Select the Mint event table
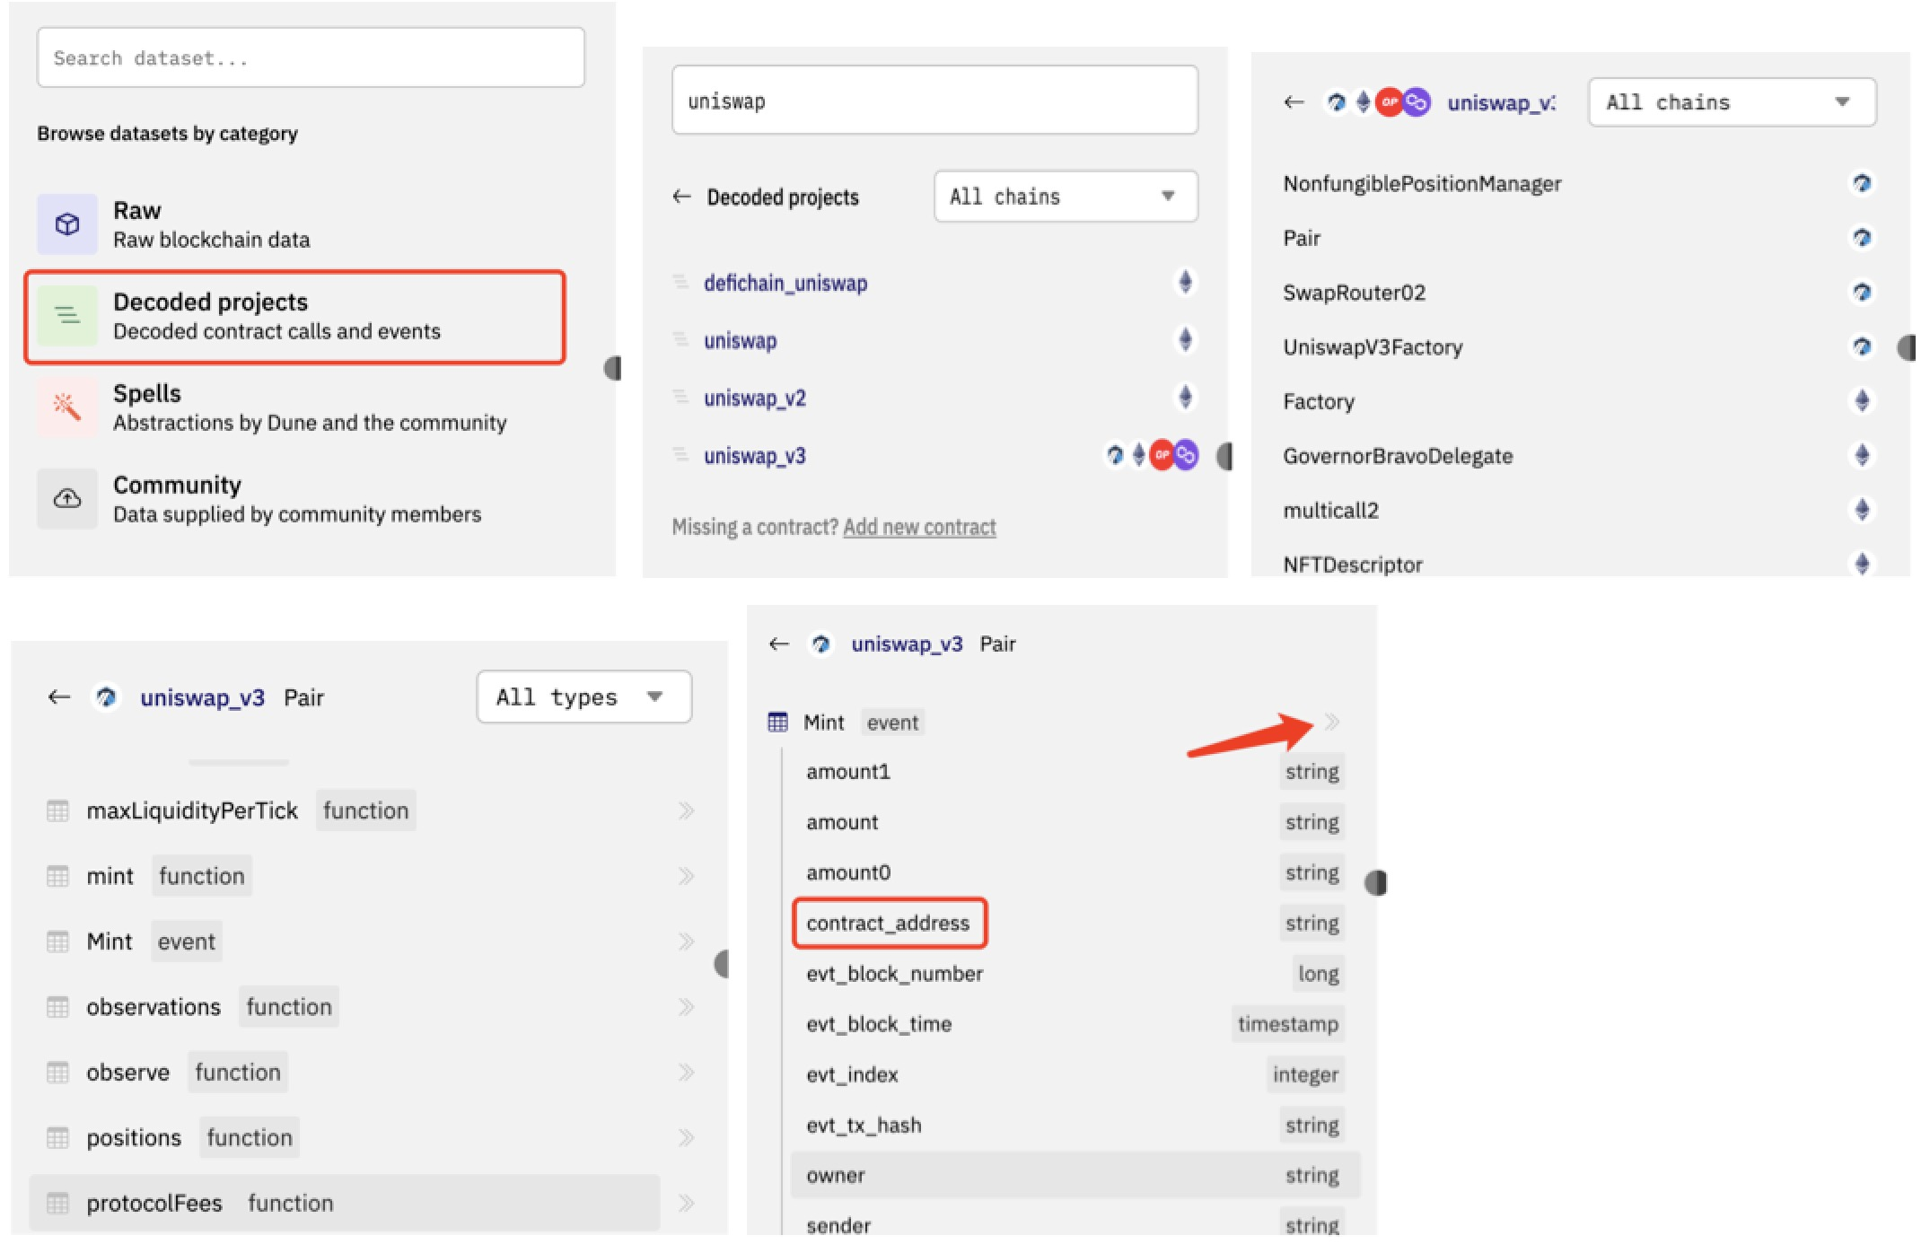Image resolution: width=1930 pixels, height=1244 pixels. click(109, 942)
